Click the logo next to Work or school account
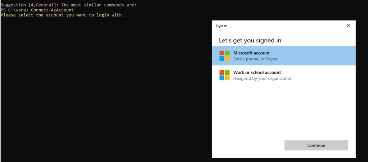Image resolution: width=368 pixels, height=162 pixels. pyautogui.click(x=224, y=75)
